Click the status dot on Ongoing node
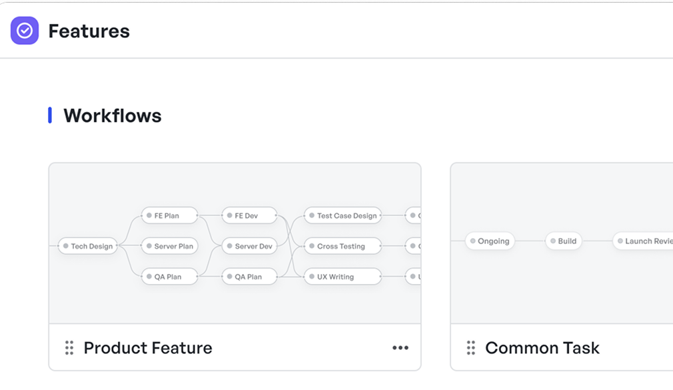The image size is (673, 390). (472, 241)
